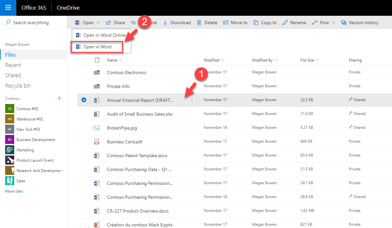Screen dimensions: 392x228
Task: Choose Open in Word
Action: 97,47
